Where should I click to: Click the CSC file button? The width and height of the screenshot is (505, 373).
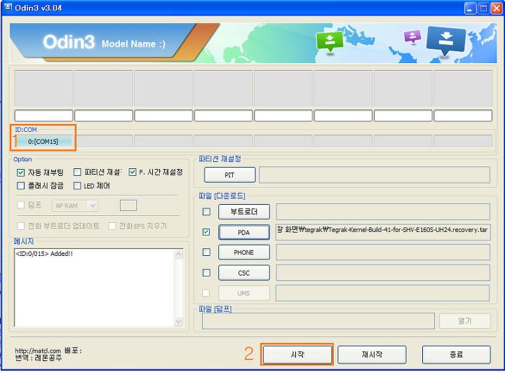coord(244,273)
